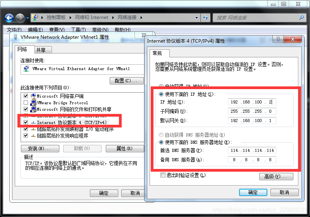Image resolution: width=310 pixels, height=217 pixels.
Task: Click 取消 in VMnet1 properties dialog
Action: [133, 193]
